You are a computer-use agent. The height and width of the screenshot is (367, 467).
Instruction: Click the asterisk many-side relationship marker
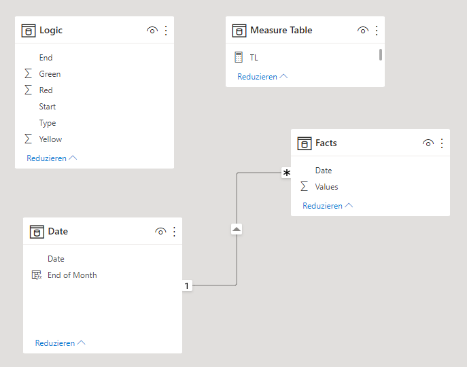tap(286, 173)
